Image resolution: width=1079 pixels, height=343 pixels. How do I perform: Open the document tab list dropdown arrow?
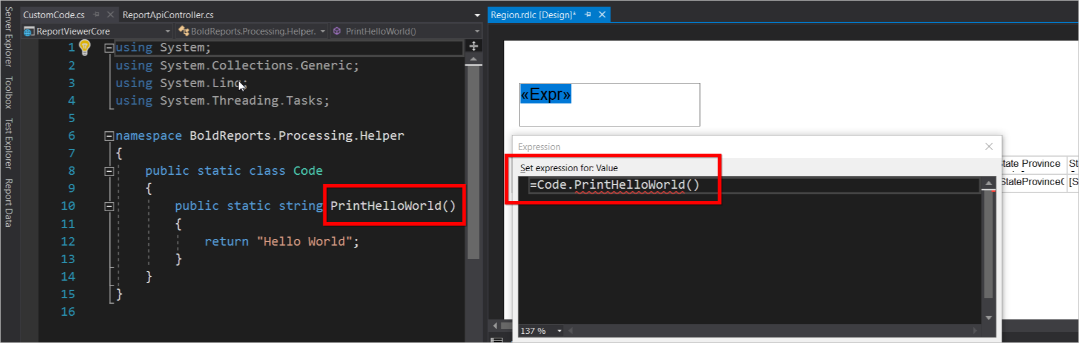point(477,15)
